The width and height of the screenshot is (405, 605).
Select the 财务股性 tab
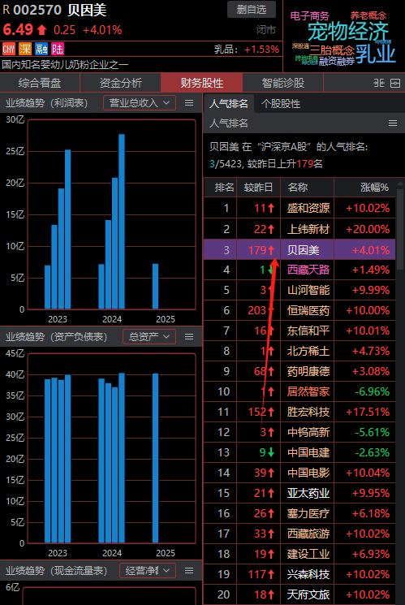pos(202,83)
